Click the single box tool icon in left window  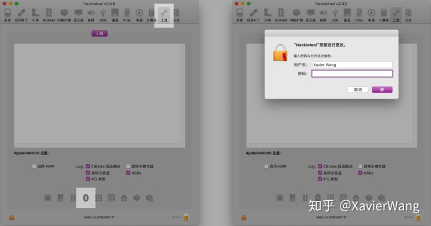click(x=136, y=198)
